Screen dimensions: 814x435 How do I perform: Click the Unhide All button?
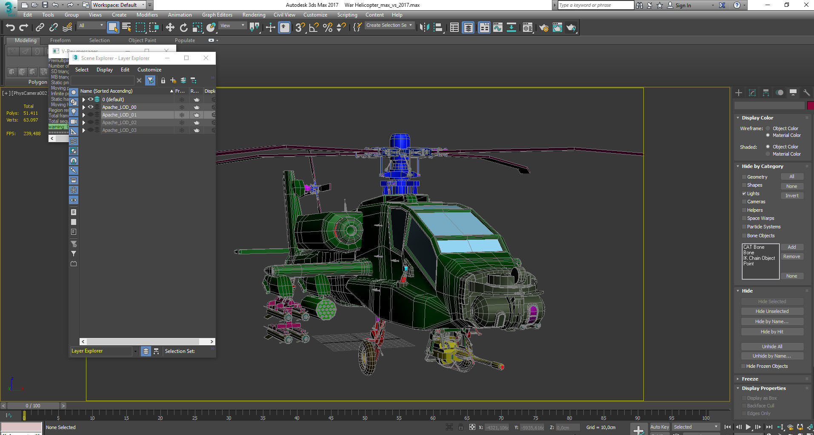pyautogui.click(x=772, y=347)
